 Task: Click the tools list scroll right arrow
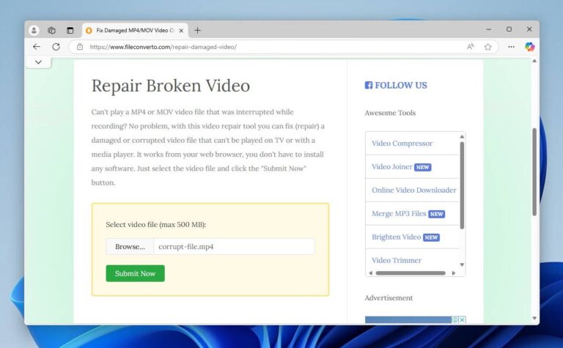(454, 273)
